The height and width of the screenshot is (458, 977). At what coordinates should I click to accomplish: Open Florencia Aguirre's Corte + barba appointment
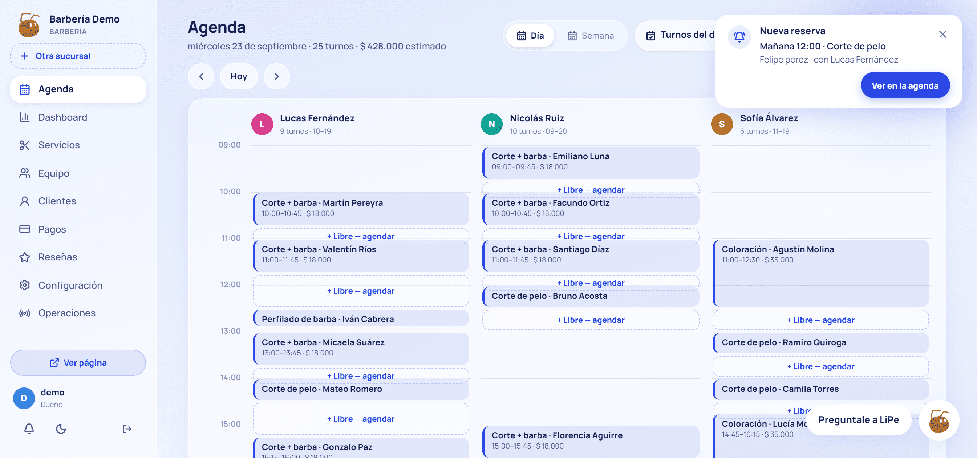(591, 442)
